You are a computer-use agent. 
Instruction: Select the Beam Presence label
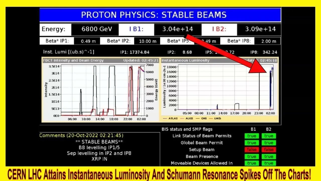(x=202, y=156)
